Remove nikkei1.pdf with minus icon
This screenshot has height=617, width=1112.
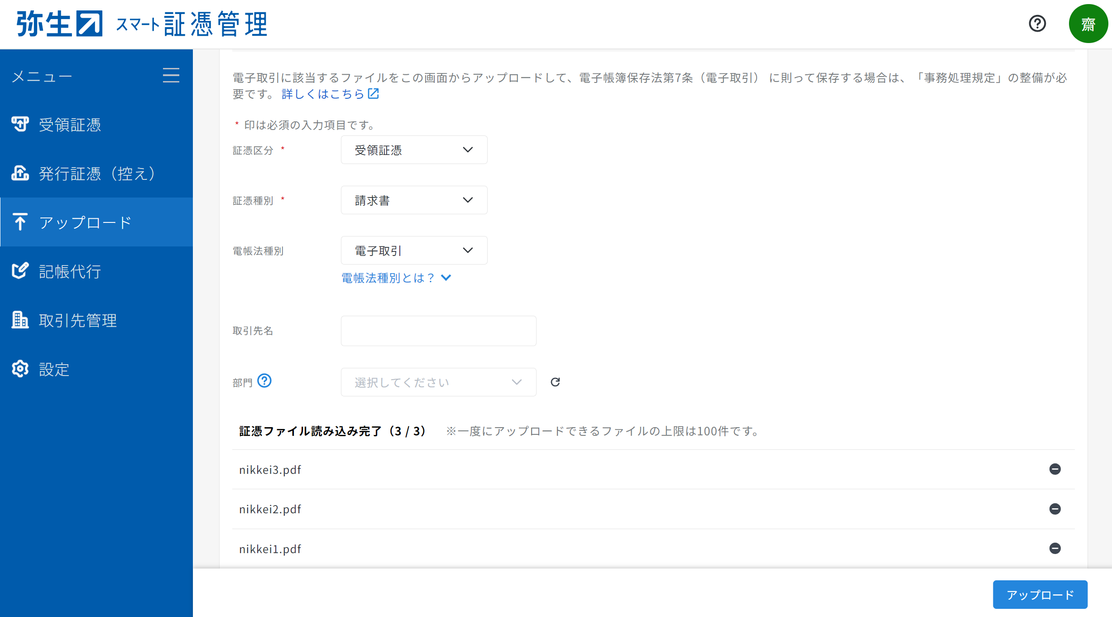pyautogui.click(x=1055, y=549)
